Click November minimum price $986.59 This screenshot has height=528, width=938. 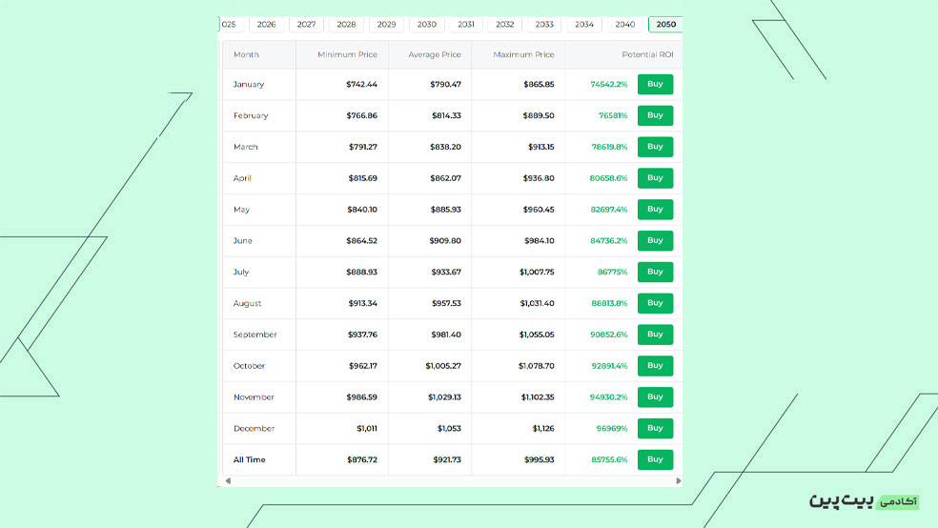click(x=362, y=397)
